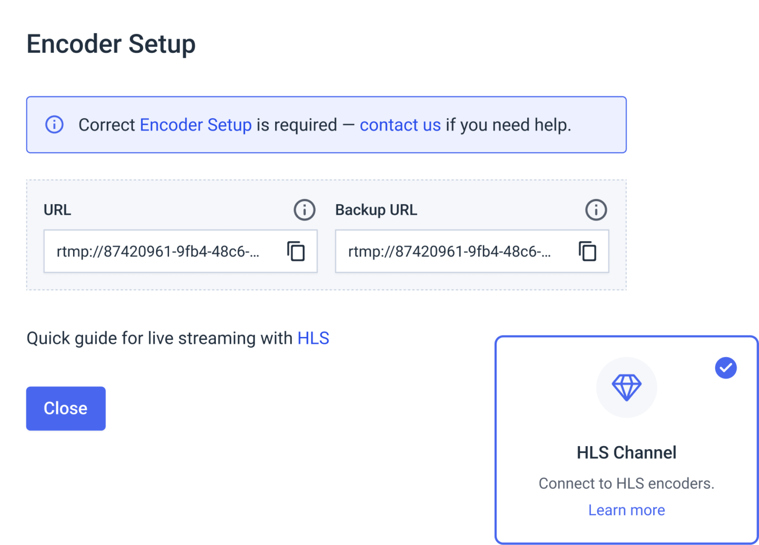Image resolution: width=759 pixels, height=545 pixels.
Task: Open the HLS quick guide link
Action: pos(313,338)
